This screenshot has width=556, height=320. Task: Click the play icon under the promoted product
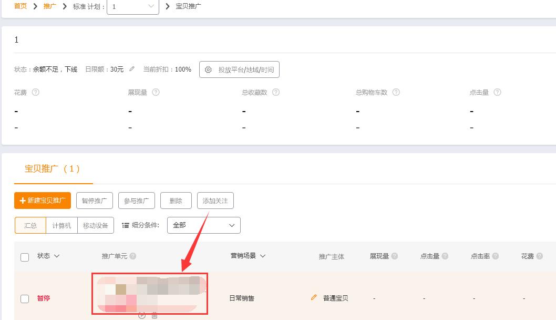tap(142, 315)
